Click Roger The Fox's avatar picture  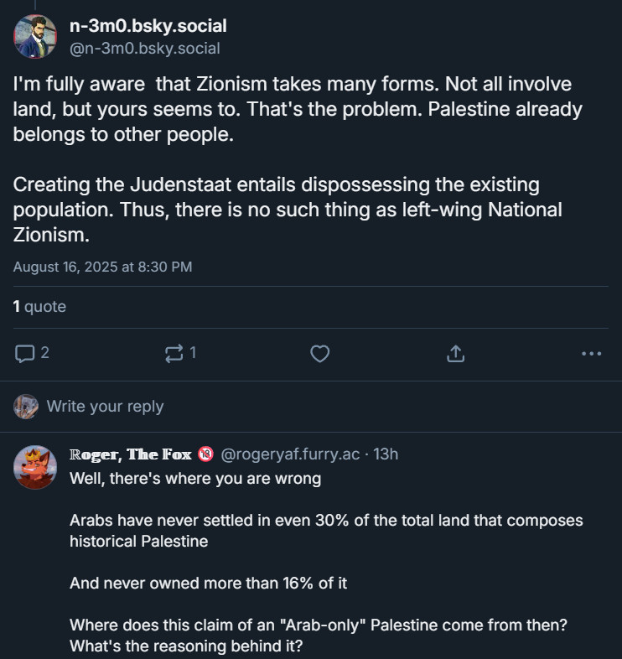(x=35, y=467)
